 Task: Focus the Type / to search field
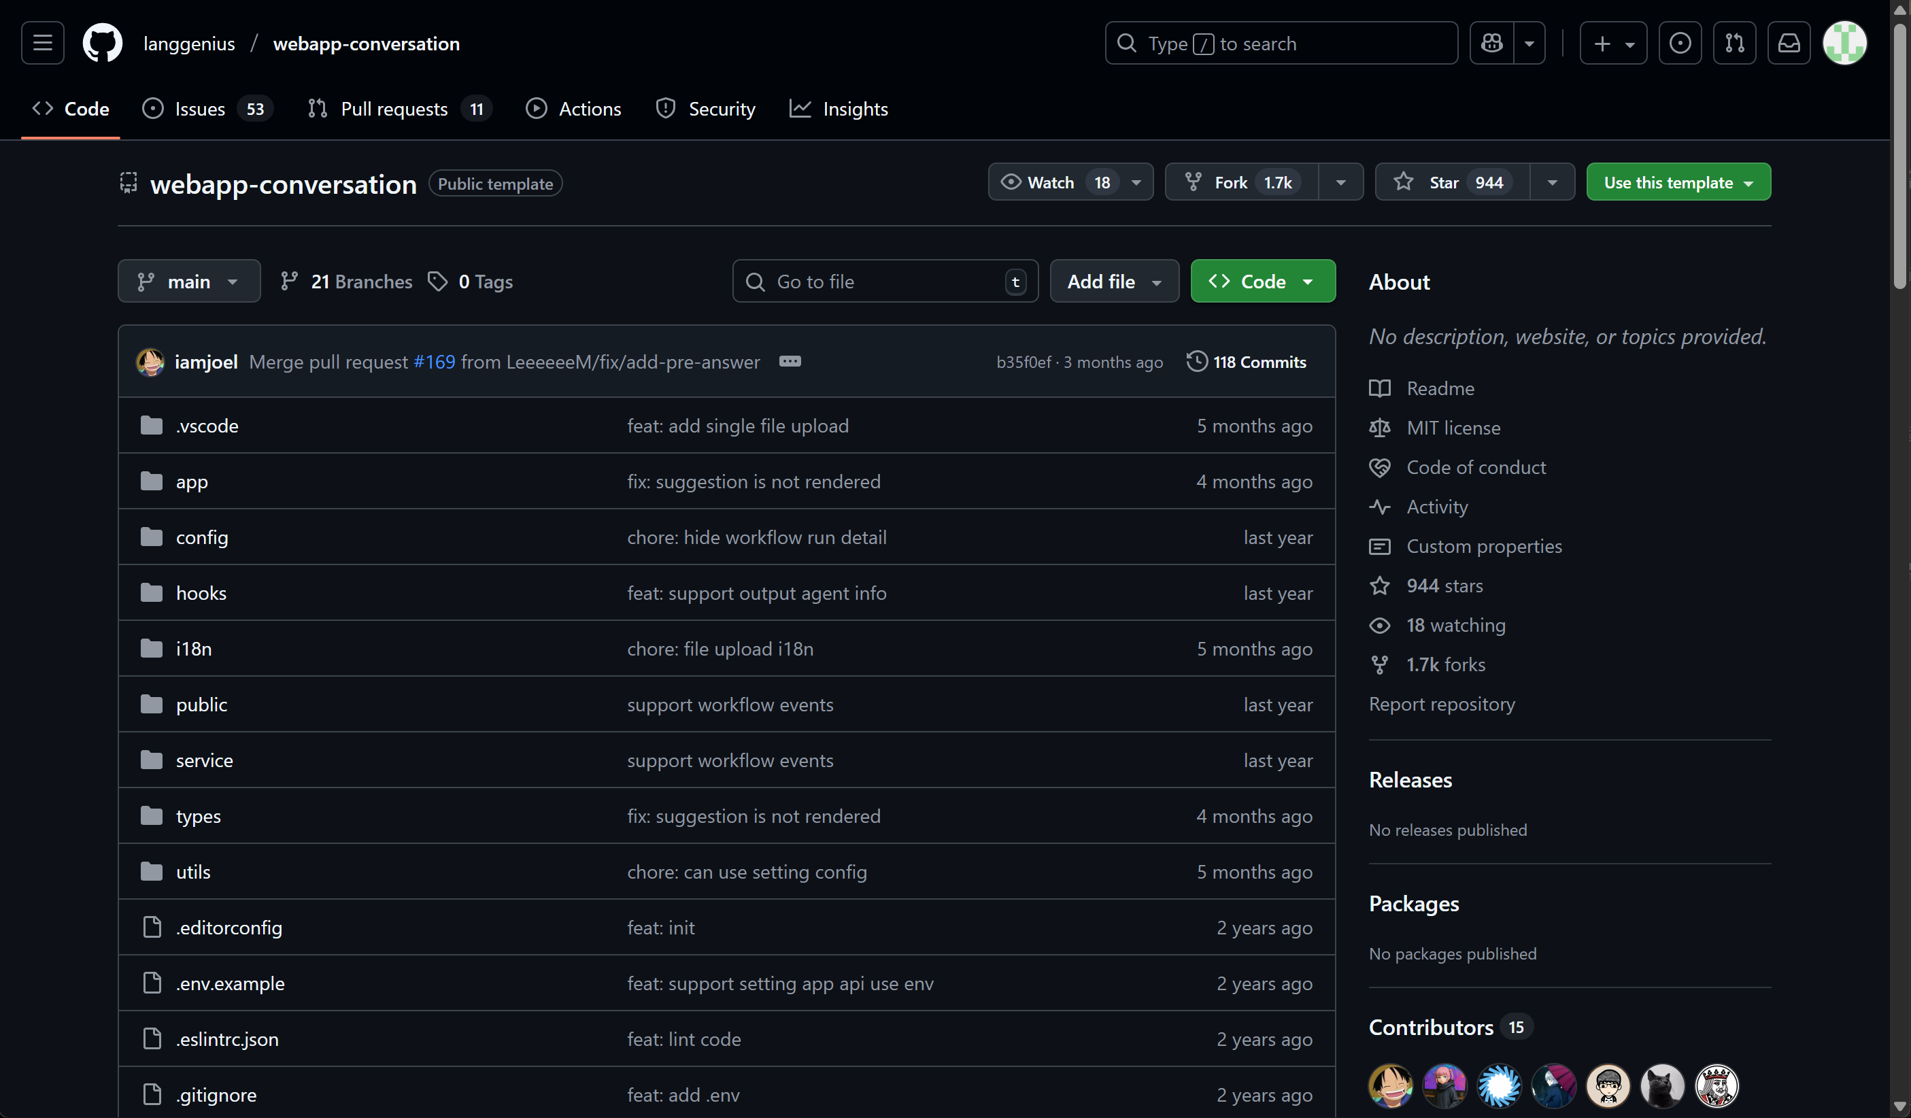coord(1281,44)
